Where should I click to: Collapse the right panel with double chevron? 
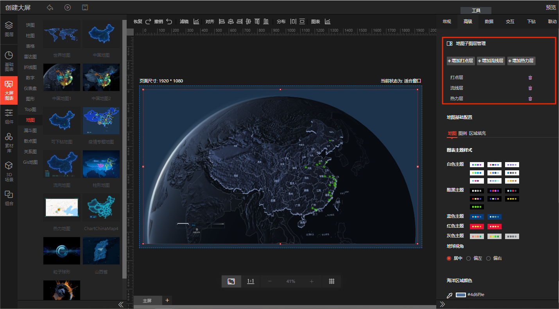(x=443, y=304)
